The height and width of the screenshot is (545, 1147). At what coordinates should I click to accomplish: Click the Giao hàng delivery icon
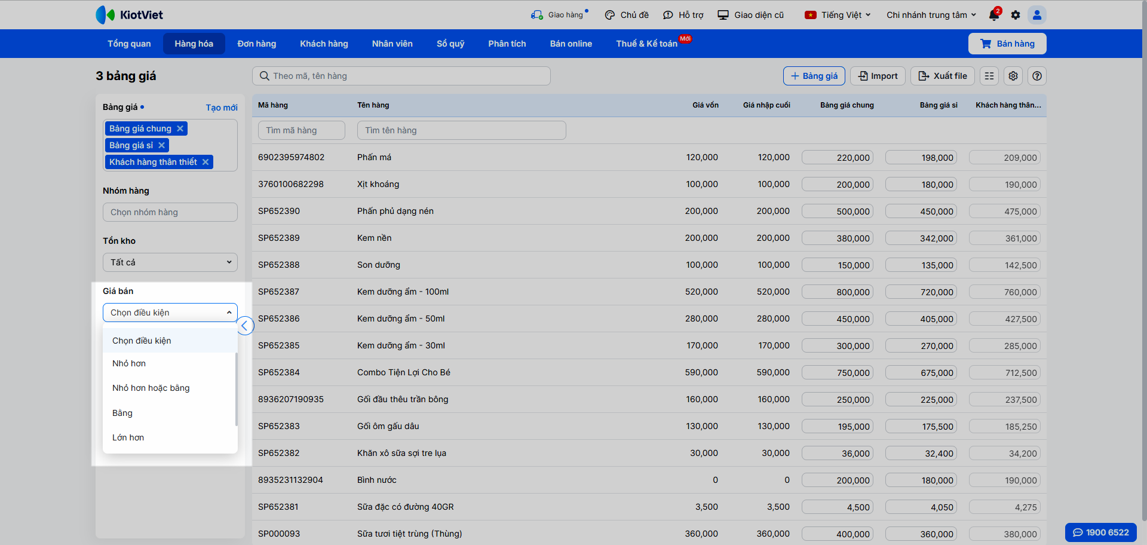(536, 15)
